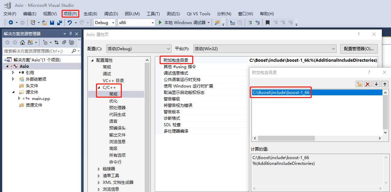
Task: Click the 配置管理器(O)... button
Action: pos(359,49)
